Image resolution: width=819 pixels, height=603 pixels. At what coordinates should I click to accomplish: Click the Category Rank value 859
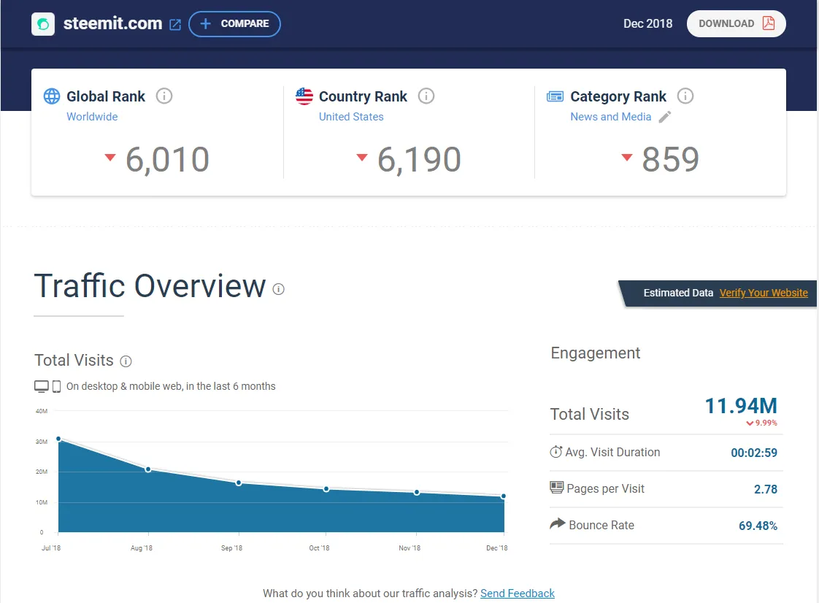(x=670, y=159)
